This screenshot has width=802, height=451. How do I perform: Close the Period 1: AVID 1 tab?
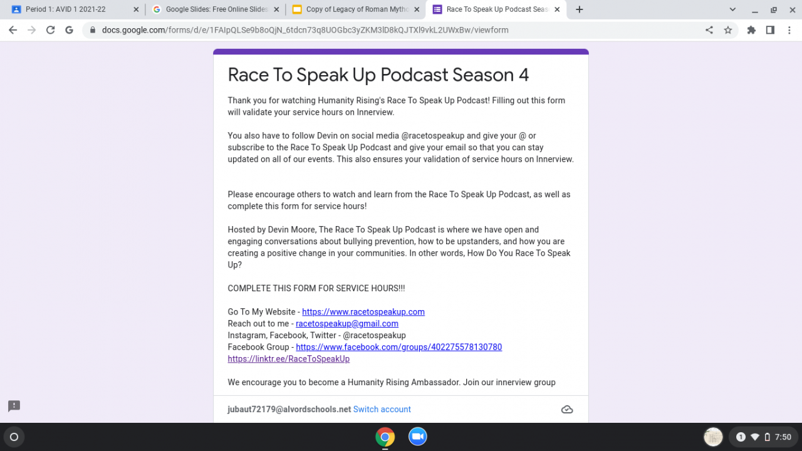click(x=136, y=9)
